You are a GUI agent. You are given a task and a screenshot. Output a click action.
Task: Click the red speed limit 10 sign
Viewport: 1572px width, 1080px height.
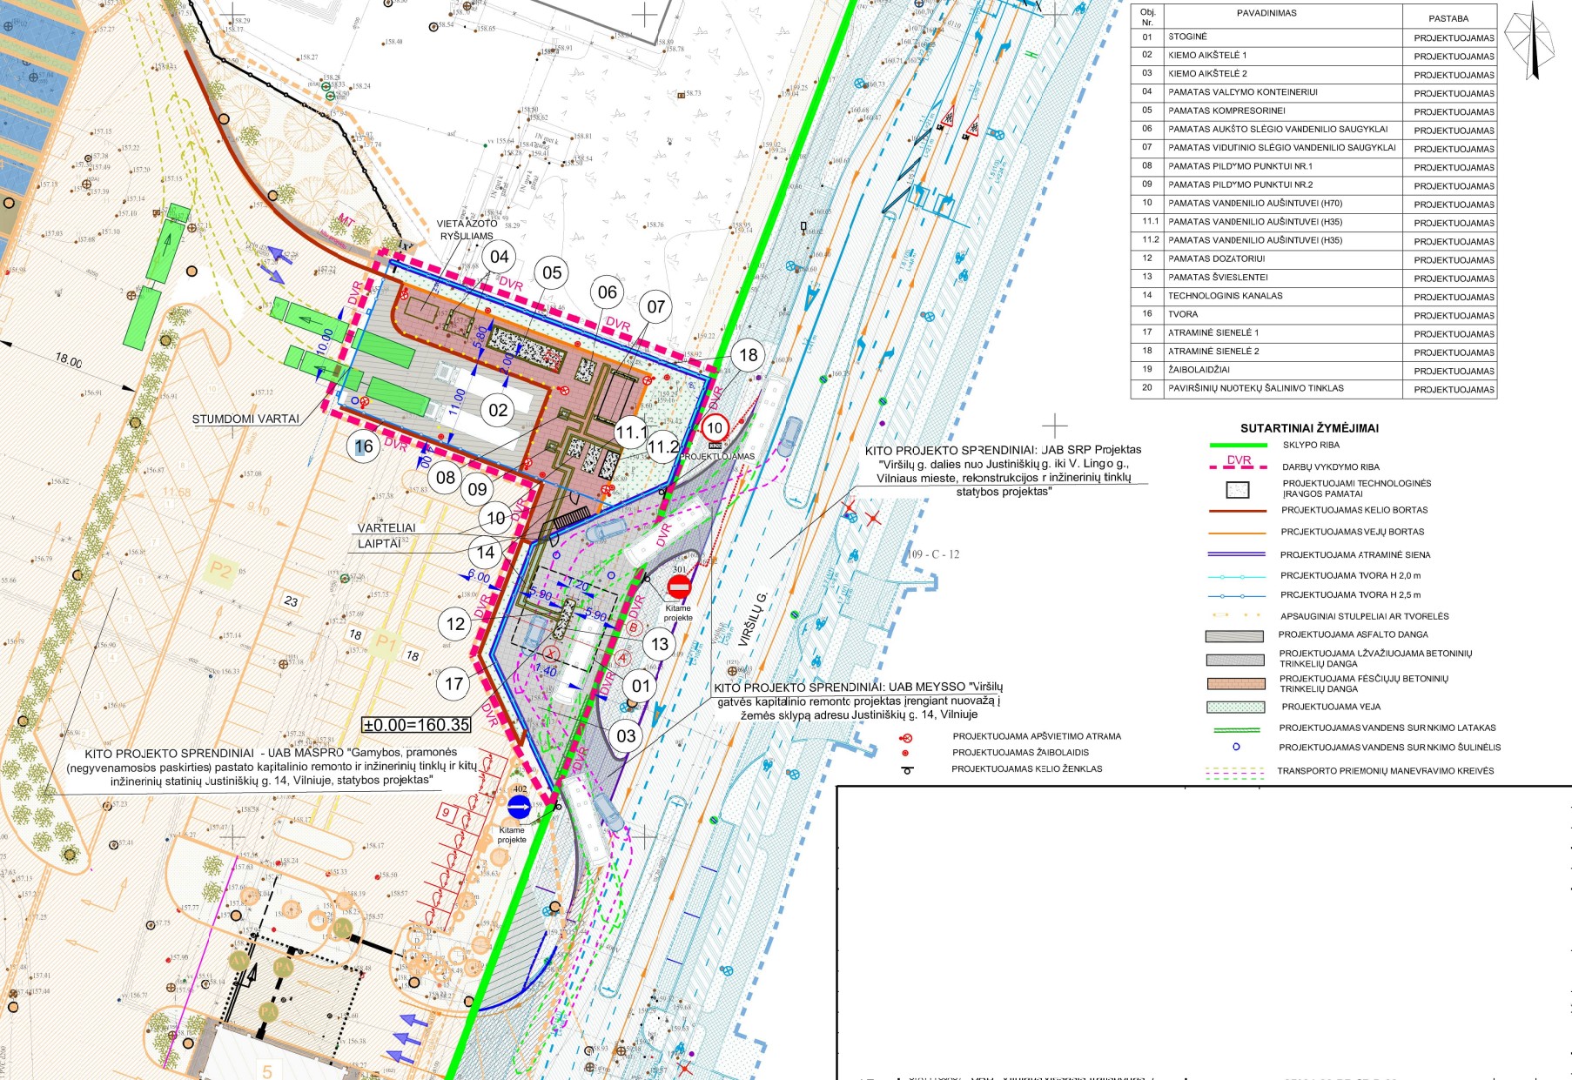point(715,427)
